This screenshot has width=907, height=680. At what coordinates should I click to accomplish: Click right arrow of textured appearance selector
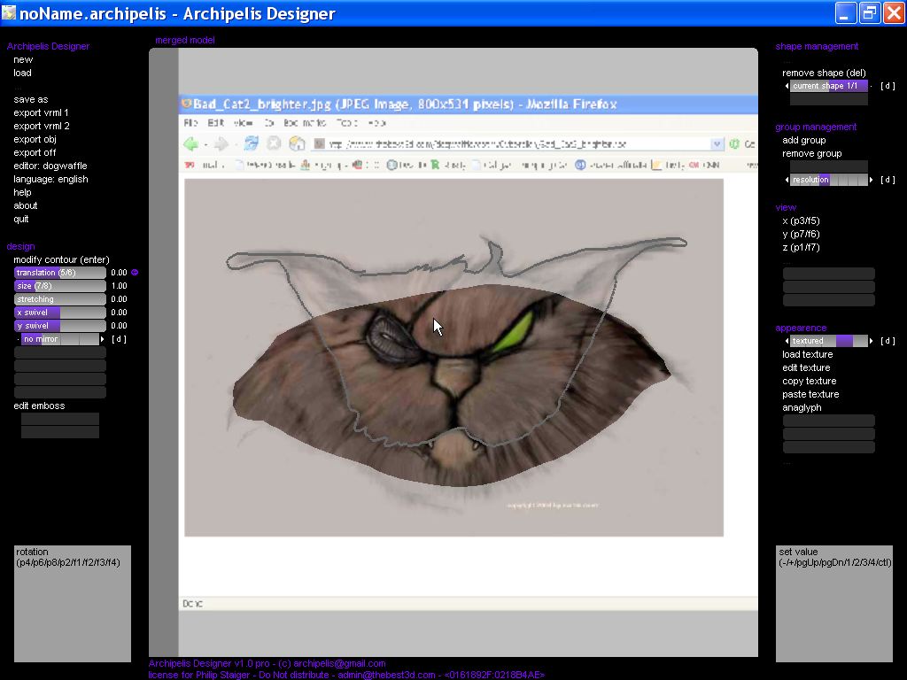(872, 341)
